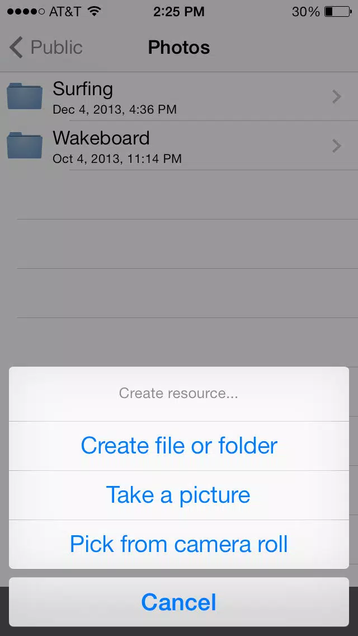
Task: Tap the Wakeboard folder icon
Action: click(x=24, y=145)
